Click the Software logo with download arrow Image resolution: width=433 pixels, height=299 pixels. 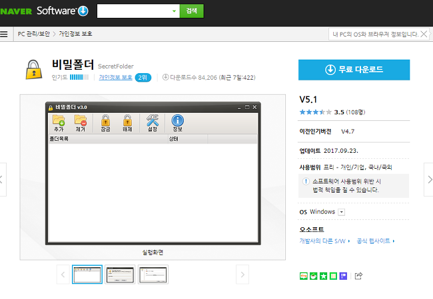(x=63, y=11)
